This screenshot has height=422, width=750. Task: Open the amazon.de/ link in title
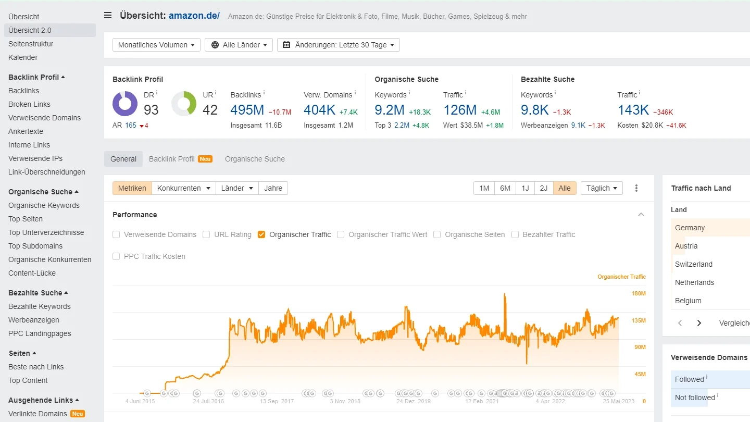[x=194, y=16]
